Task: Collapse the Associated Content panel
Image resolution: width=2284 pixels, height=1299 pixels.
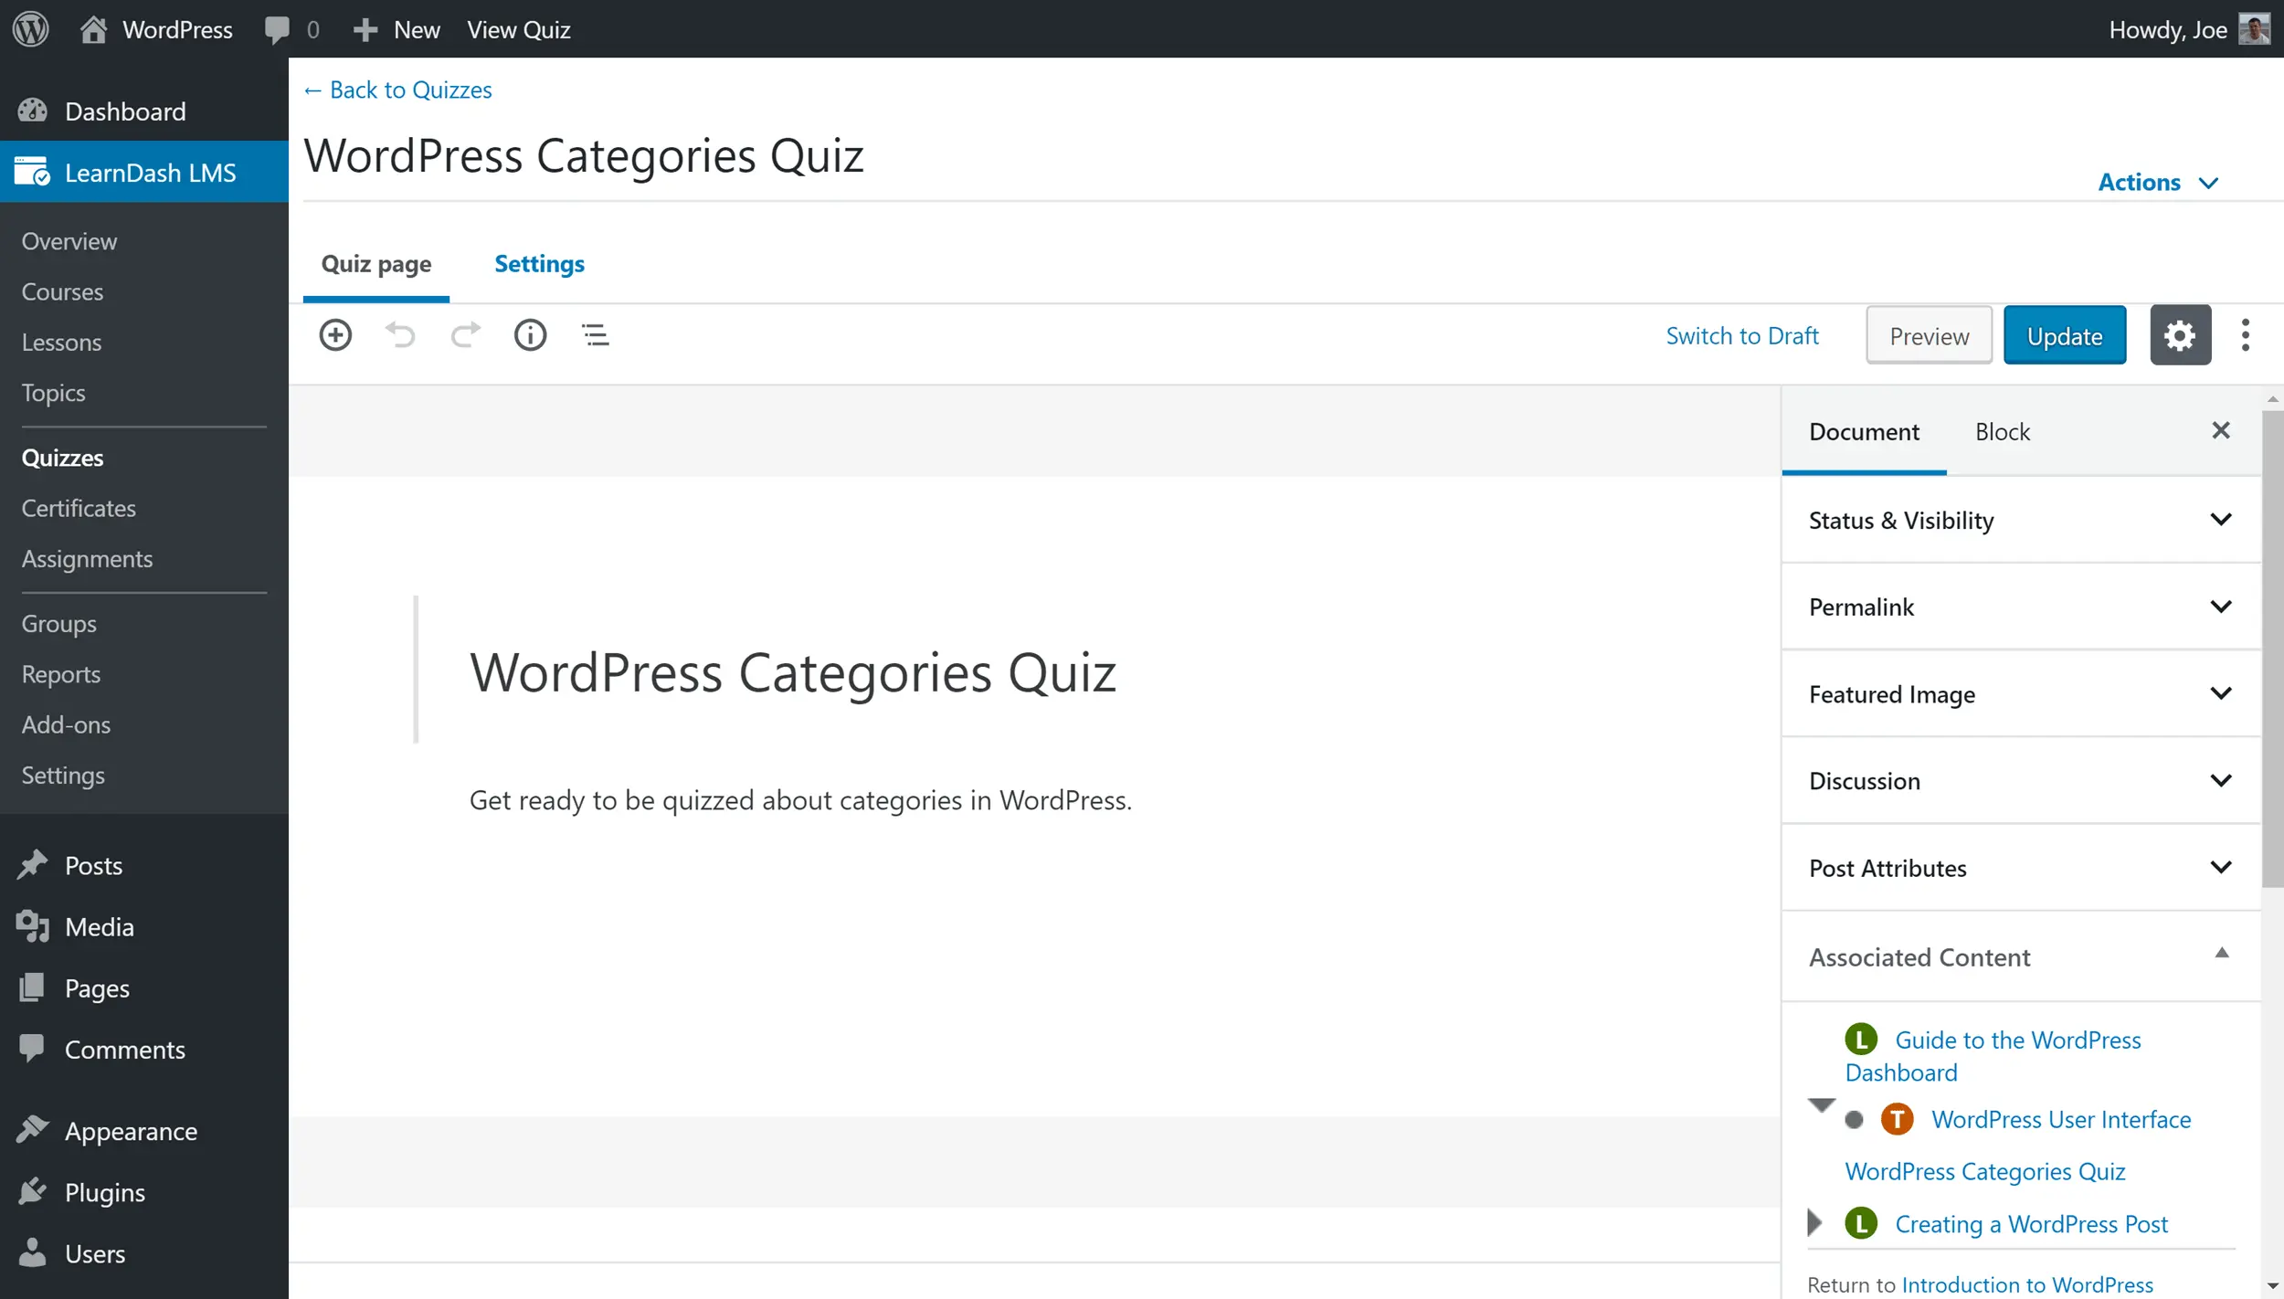Action: click(x=2221, y=955)
